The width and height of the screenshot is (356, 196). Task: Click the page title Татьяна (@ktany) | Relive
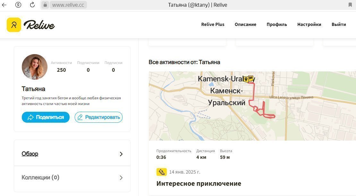click(198, 5)
